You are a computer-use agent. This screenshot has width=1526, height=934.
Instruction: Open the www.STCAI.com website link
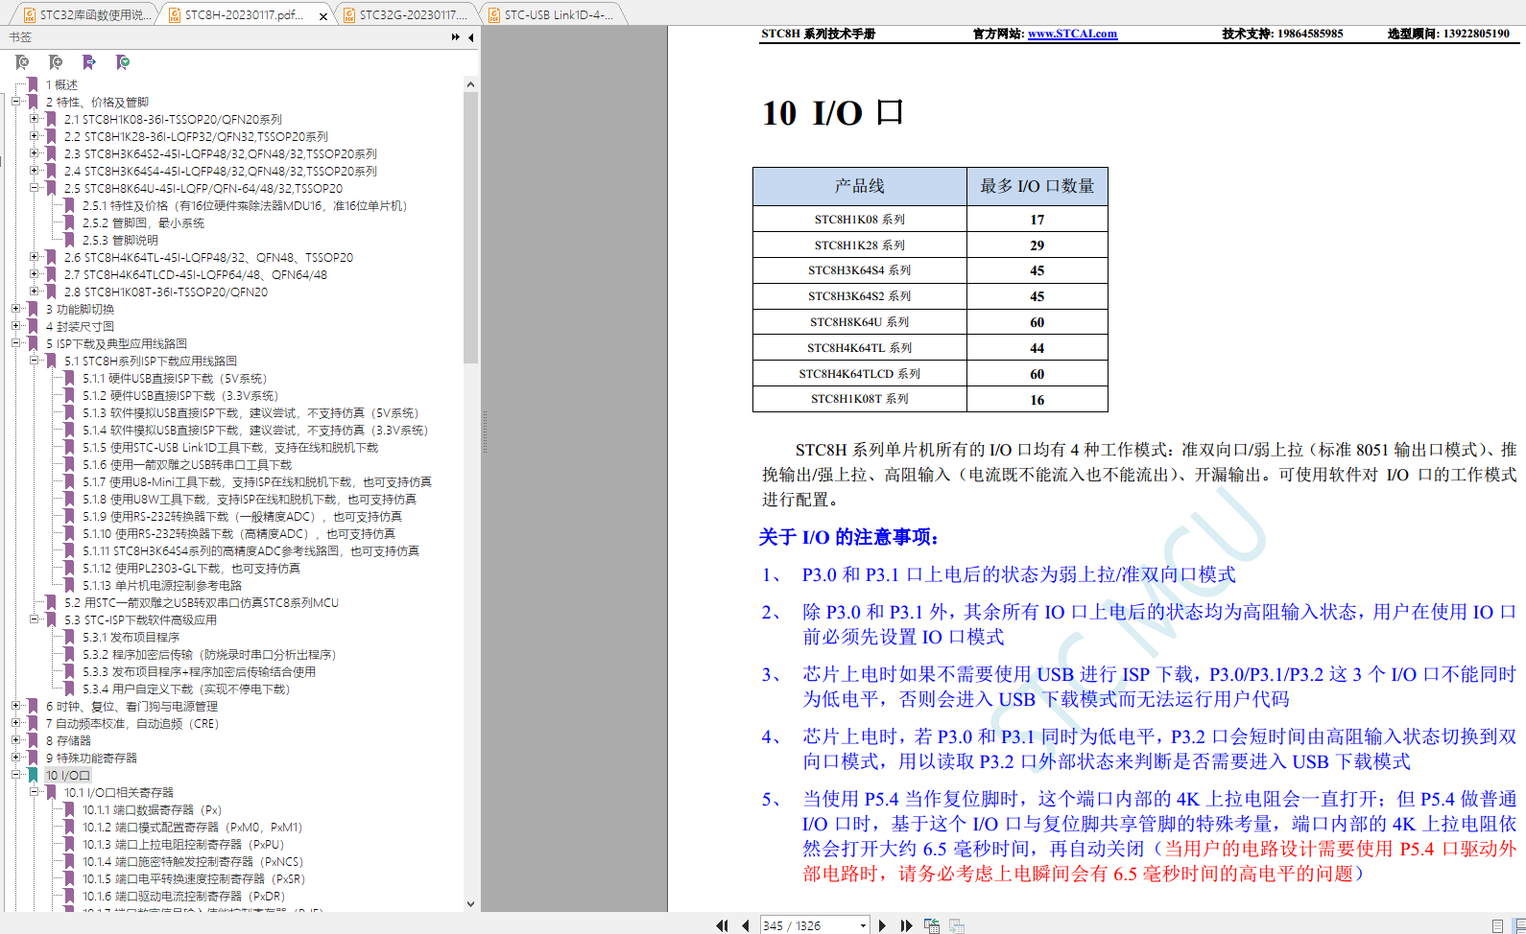click(1072, 34)
